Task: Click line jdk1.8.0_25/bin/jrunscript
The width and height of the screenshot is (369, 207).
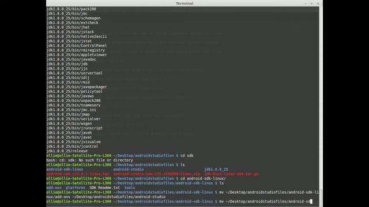Action: (74, 128)
